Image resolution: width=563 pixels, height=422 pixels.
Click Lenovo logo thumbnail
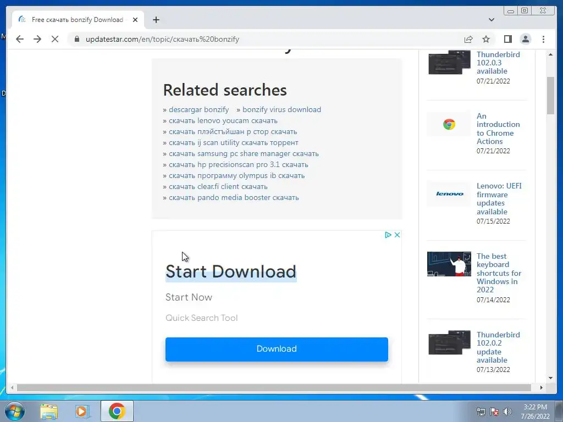point(449,194)
